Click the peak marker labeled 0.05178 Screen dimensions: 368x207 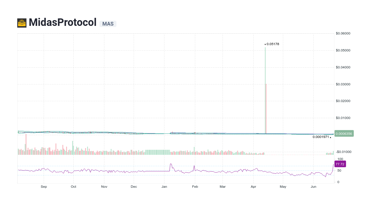pos(272,44)
